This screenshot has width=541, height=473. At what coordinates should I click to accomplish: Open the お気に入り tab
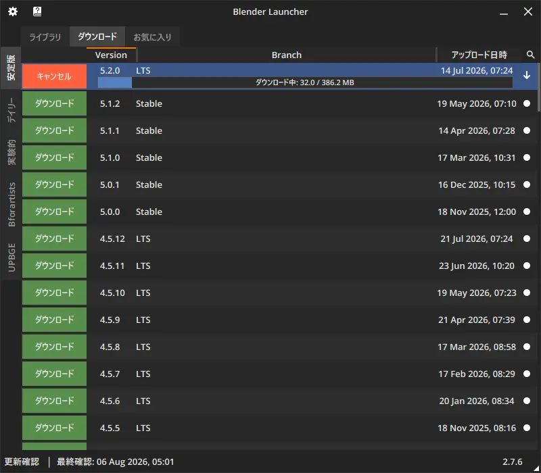[x=153, y=37]
